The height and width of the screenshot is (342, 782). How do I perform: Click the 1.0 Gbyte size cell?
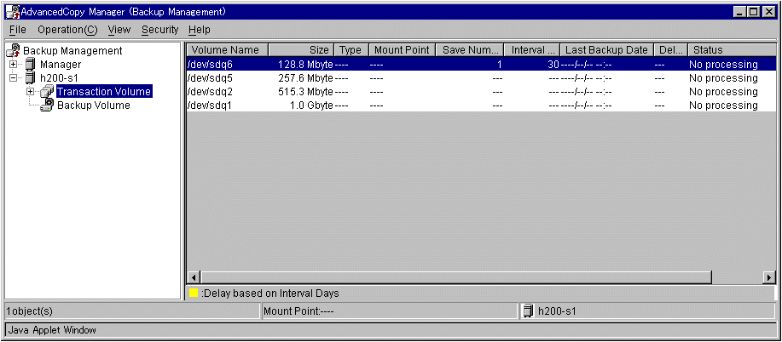[x=311, y=105]
